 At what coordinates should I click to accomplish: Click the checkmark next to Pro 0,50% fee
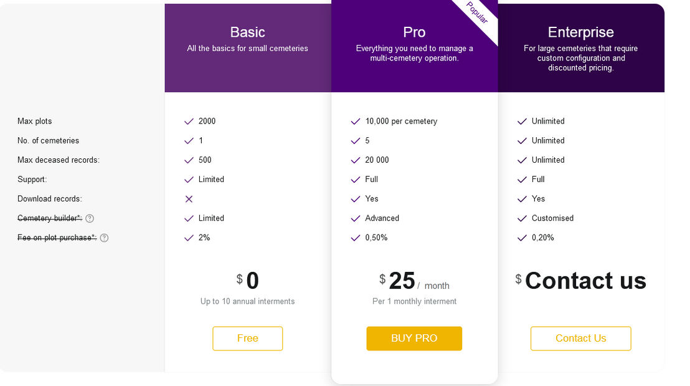356,238
